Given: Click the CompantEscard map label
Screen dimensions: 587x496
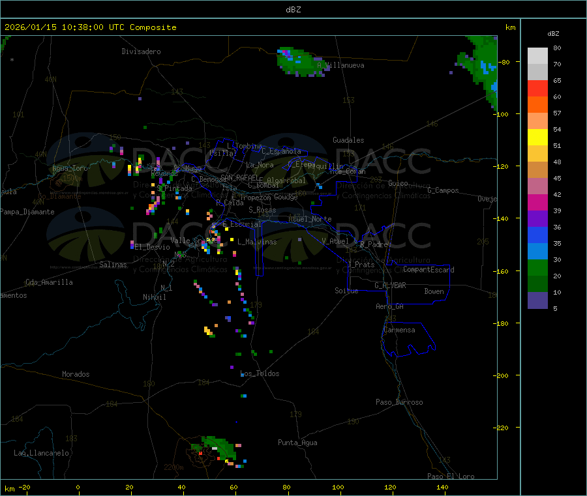Looking at the screenshot, I should coord(429,269).
